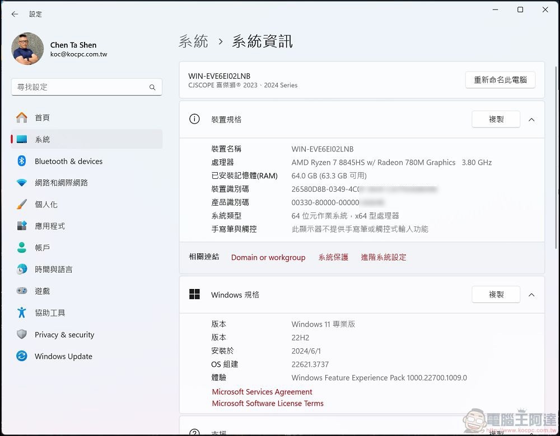Click the 系統 breadcrumb link
Viewport: 560px width, 436px height.
point(193,41)
